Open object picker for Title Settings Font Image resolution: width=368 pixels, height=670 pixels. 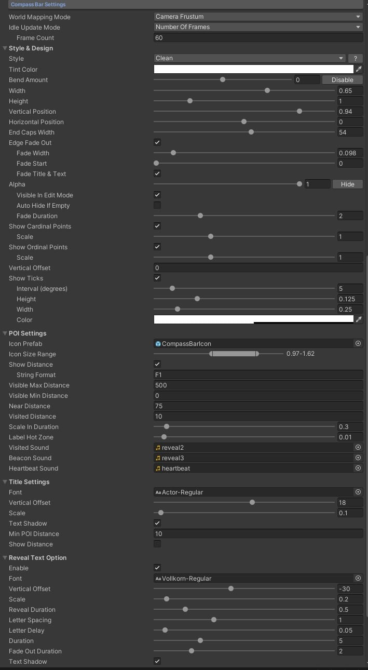pyautogui.click(x=358, y=492)
